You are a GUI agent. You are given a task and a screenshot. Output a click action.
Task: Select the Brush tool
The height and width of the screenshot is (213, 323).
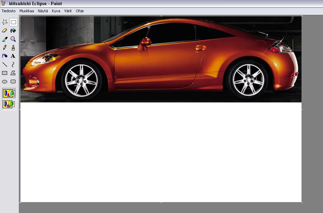13,48
